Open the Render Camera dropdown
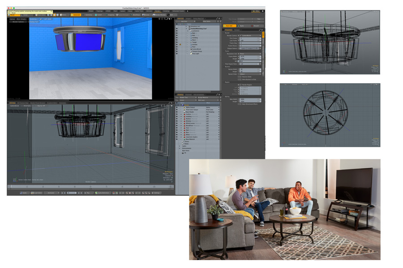 click(x=250, y=35)
